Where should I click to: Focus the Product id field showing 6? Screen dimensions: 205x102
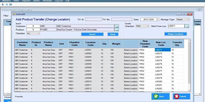tap(33, 30)
